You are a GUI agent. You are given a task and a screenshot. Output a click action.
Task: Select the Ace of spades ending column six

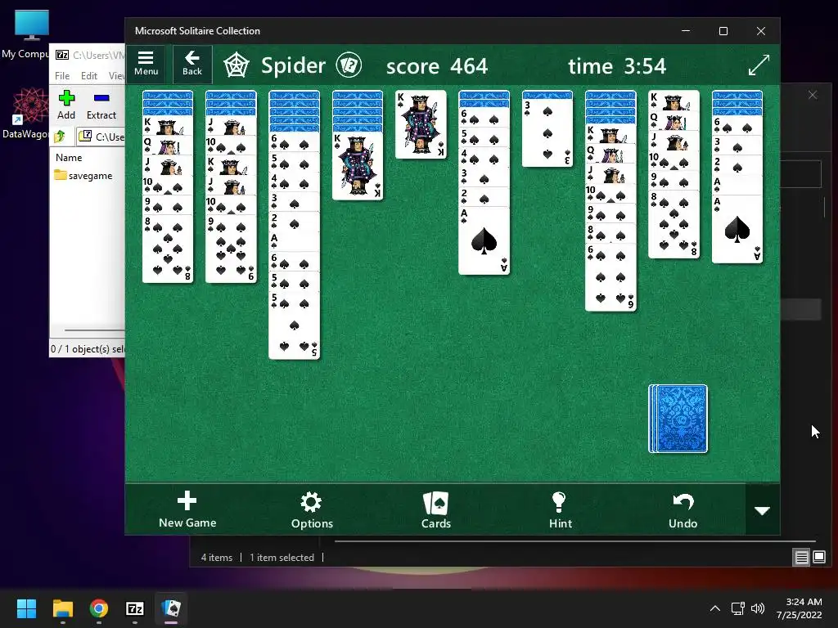pos(484,240)
